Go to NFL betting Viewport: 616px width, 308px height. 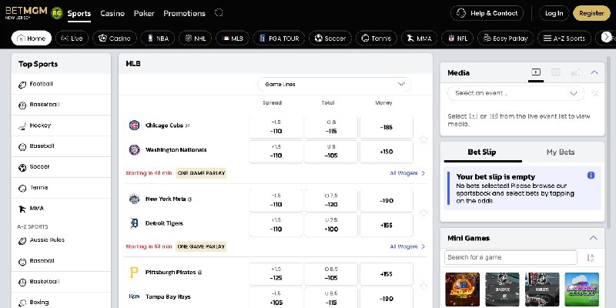(x=457, y=38)
